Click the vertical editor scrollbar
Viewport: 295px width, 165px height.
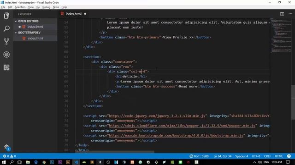coord(293,102)
